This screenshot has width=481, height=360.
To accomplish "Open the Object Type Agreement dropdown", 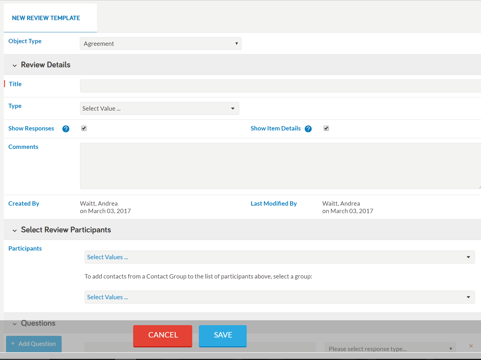I will [x=161, y=43].
